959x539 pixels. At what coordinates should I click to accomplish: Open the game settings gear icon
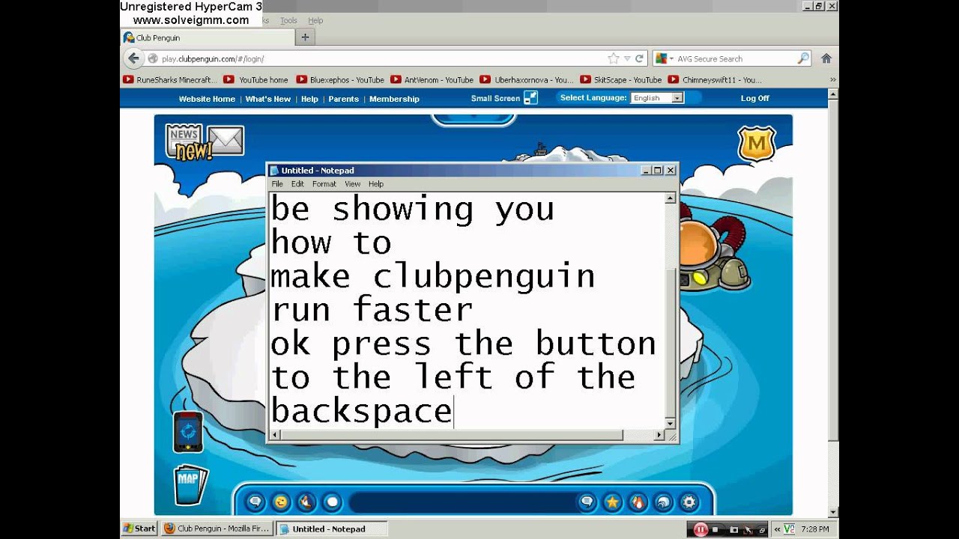pyautogui.click(x=688, y=502)
